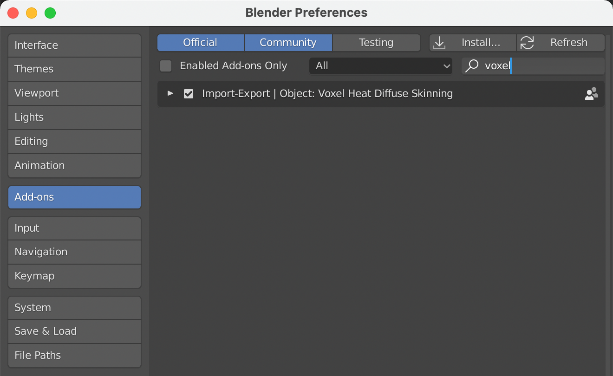Disable the Voxel Heat Diffuse Skinning add-on

point(188,93)
